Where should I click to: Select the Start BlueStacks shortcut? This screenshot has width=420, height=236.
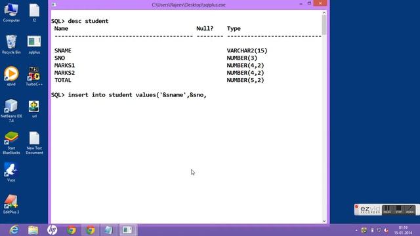pos(11,143)
